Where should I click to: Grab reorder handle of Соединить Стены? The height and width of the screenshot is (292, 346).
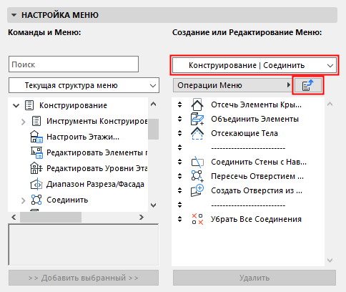point(179,162)
